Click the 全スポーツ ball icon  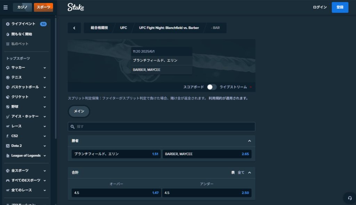click(x=8, y=171)
